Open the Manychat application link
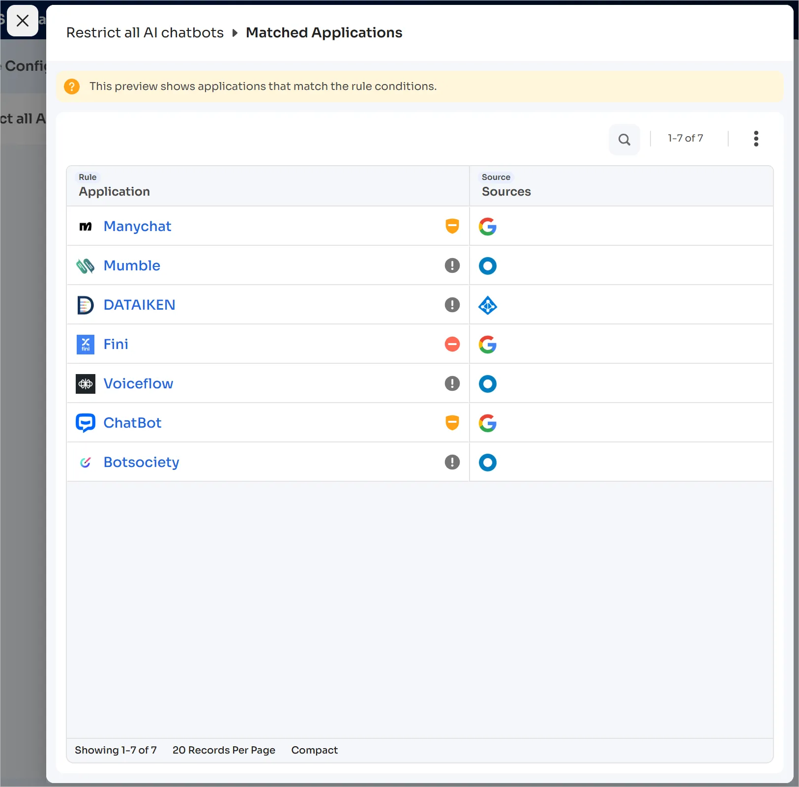 137,226
